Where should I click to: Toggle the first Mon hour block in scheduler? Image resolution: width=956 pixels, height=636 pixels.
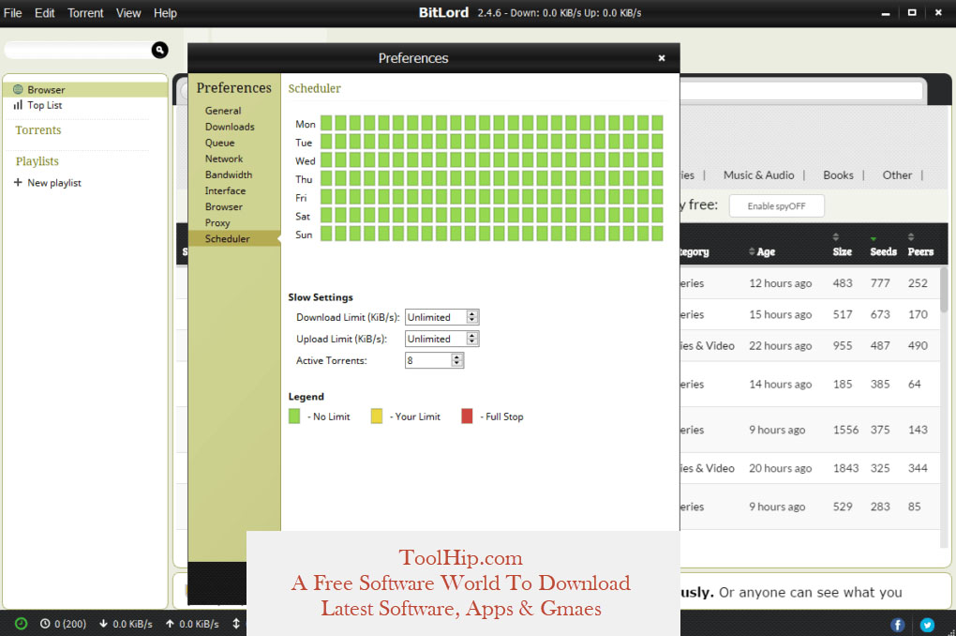tap(326, 123)
